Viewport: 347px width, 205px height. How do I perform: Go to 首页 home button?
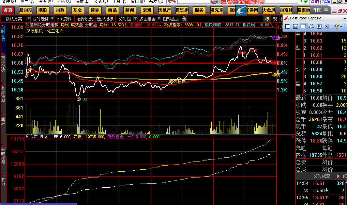(x=8, y=10)
